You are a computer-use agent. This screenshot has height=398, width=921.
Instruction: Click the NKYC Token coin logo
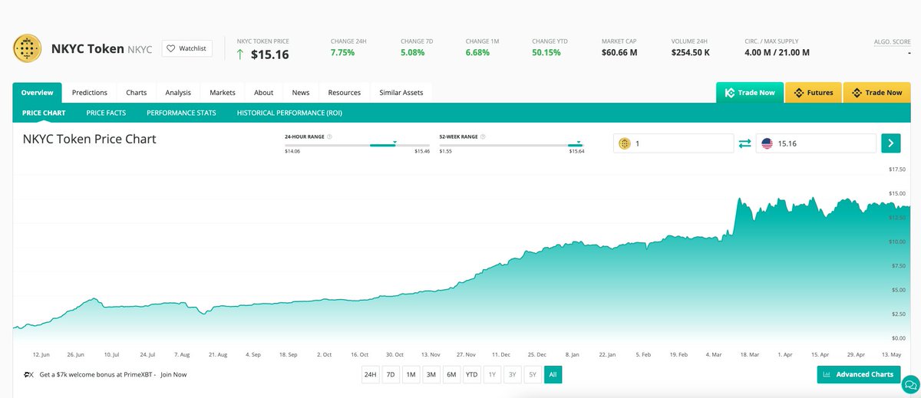[x=28, y=48]
